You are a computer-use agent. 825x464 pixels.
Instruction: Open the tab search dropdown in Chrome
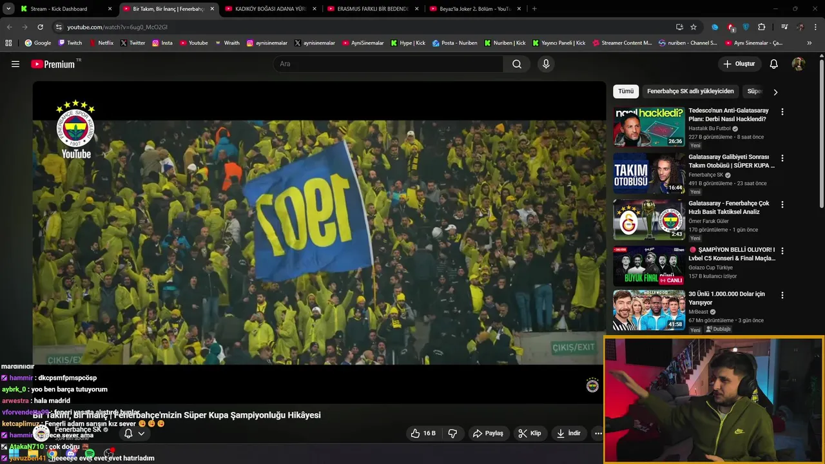tap(8, 8)
